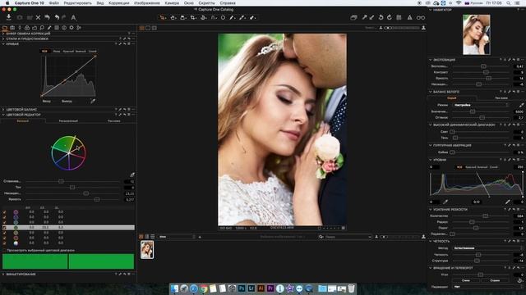Toggle the magenta color range checkbox
Viewport: 526px width, 295px height.
click(x=4, y=212)
